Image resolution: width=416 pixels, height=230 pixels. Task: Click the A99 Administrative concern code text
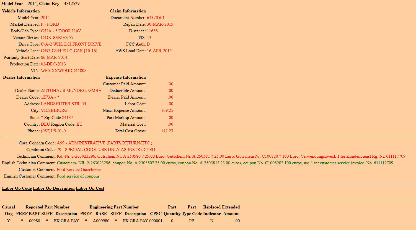(104, 143)
